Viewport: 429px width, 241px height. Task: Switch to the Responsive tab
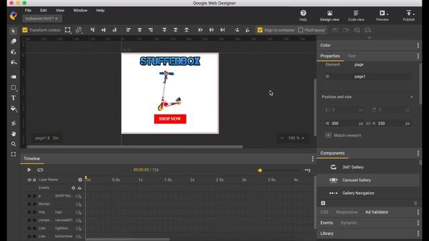tap(347, 212)
